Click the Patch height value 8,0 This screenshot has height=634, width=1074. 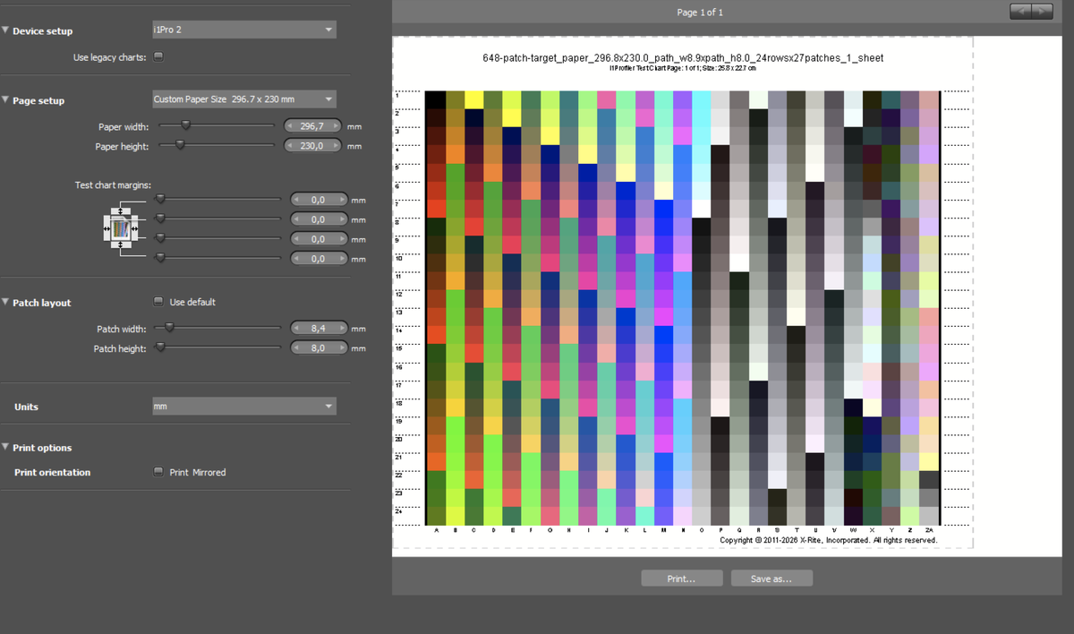(317, 348)
